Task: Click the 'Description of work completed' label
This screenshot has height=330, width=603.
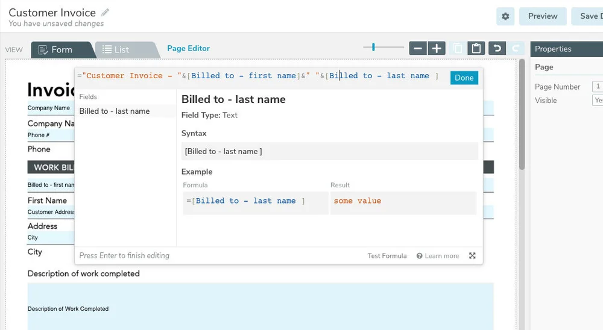Action: tap(83, 273)
